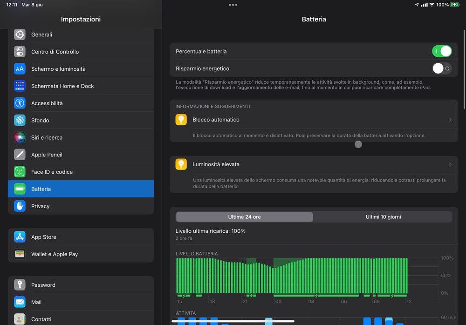The width and height of the screenshot is (466, 325).
Task: Tap the Luminosità elevata lightbulb icon
Action: point(181,164)
